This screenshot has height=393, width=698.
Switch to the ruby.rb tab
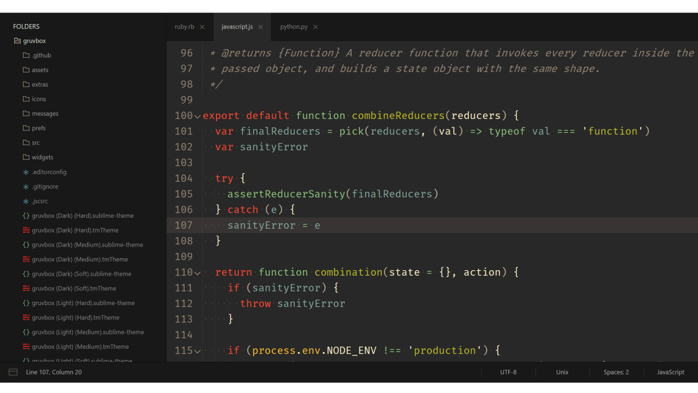pos(184,27)
